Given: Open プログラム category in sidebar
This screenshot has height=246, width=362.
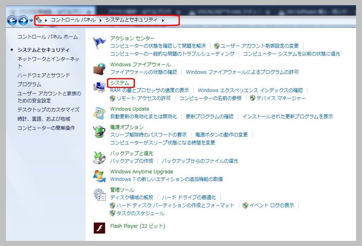Looking at the screenshot, I should point(29,84).
